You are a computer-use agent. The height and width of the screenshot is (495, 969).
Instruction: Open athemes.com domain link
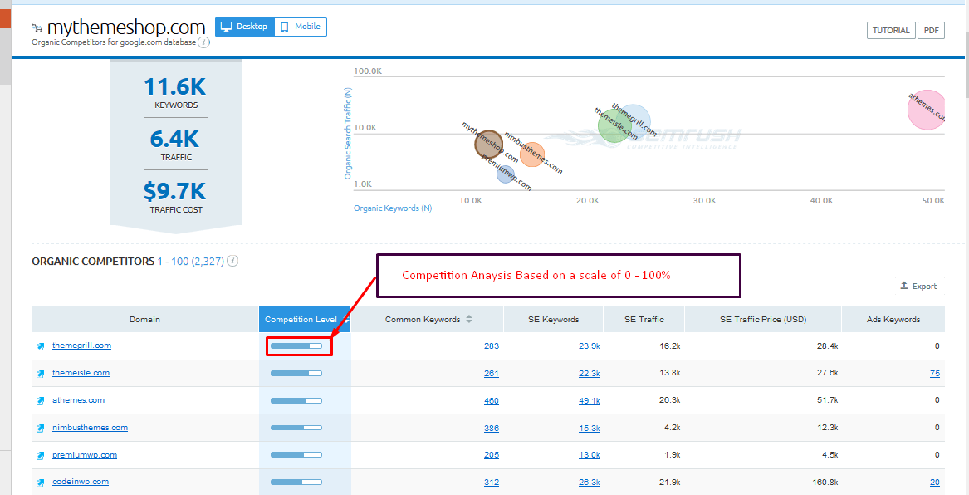(x=79, y=399)
